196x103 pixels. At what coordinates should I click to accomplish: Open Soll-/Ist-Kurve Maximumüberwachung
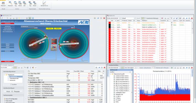pos(44,4)
